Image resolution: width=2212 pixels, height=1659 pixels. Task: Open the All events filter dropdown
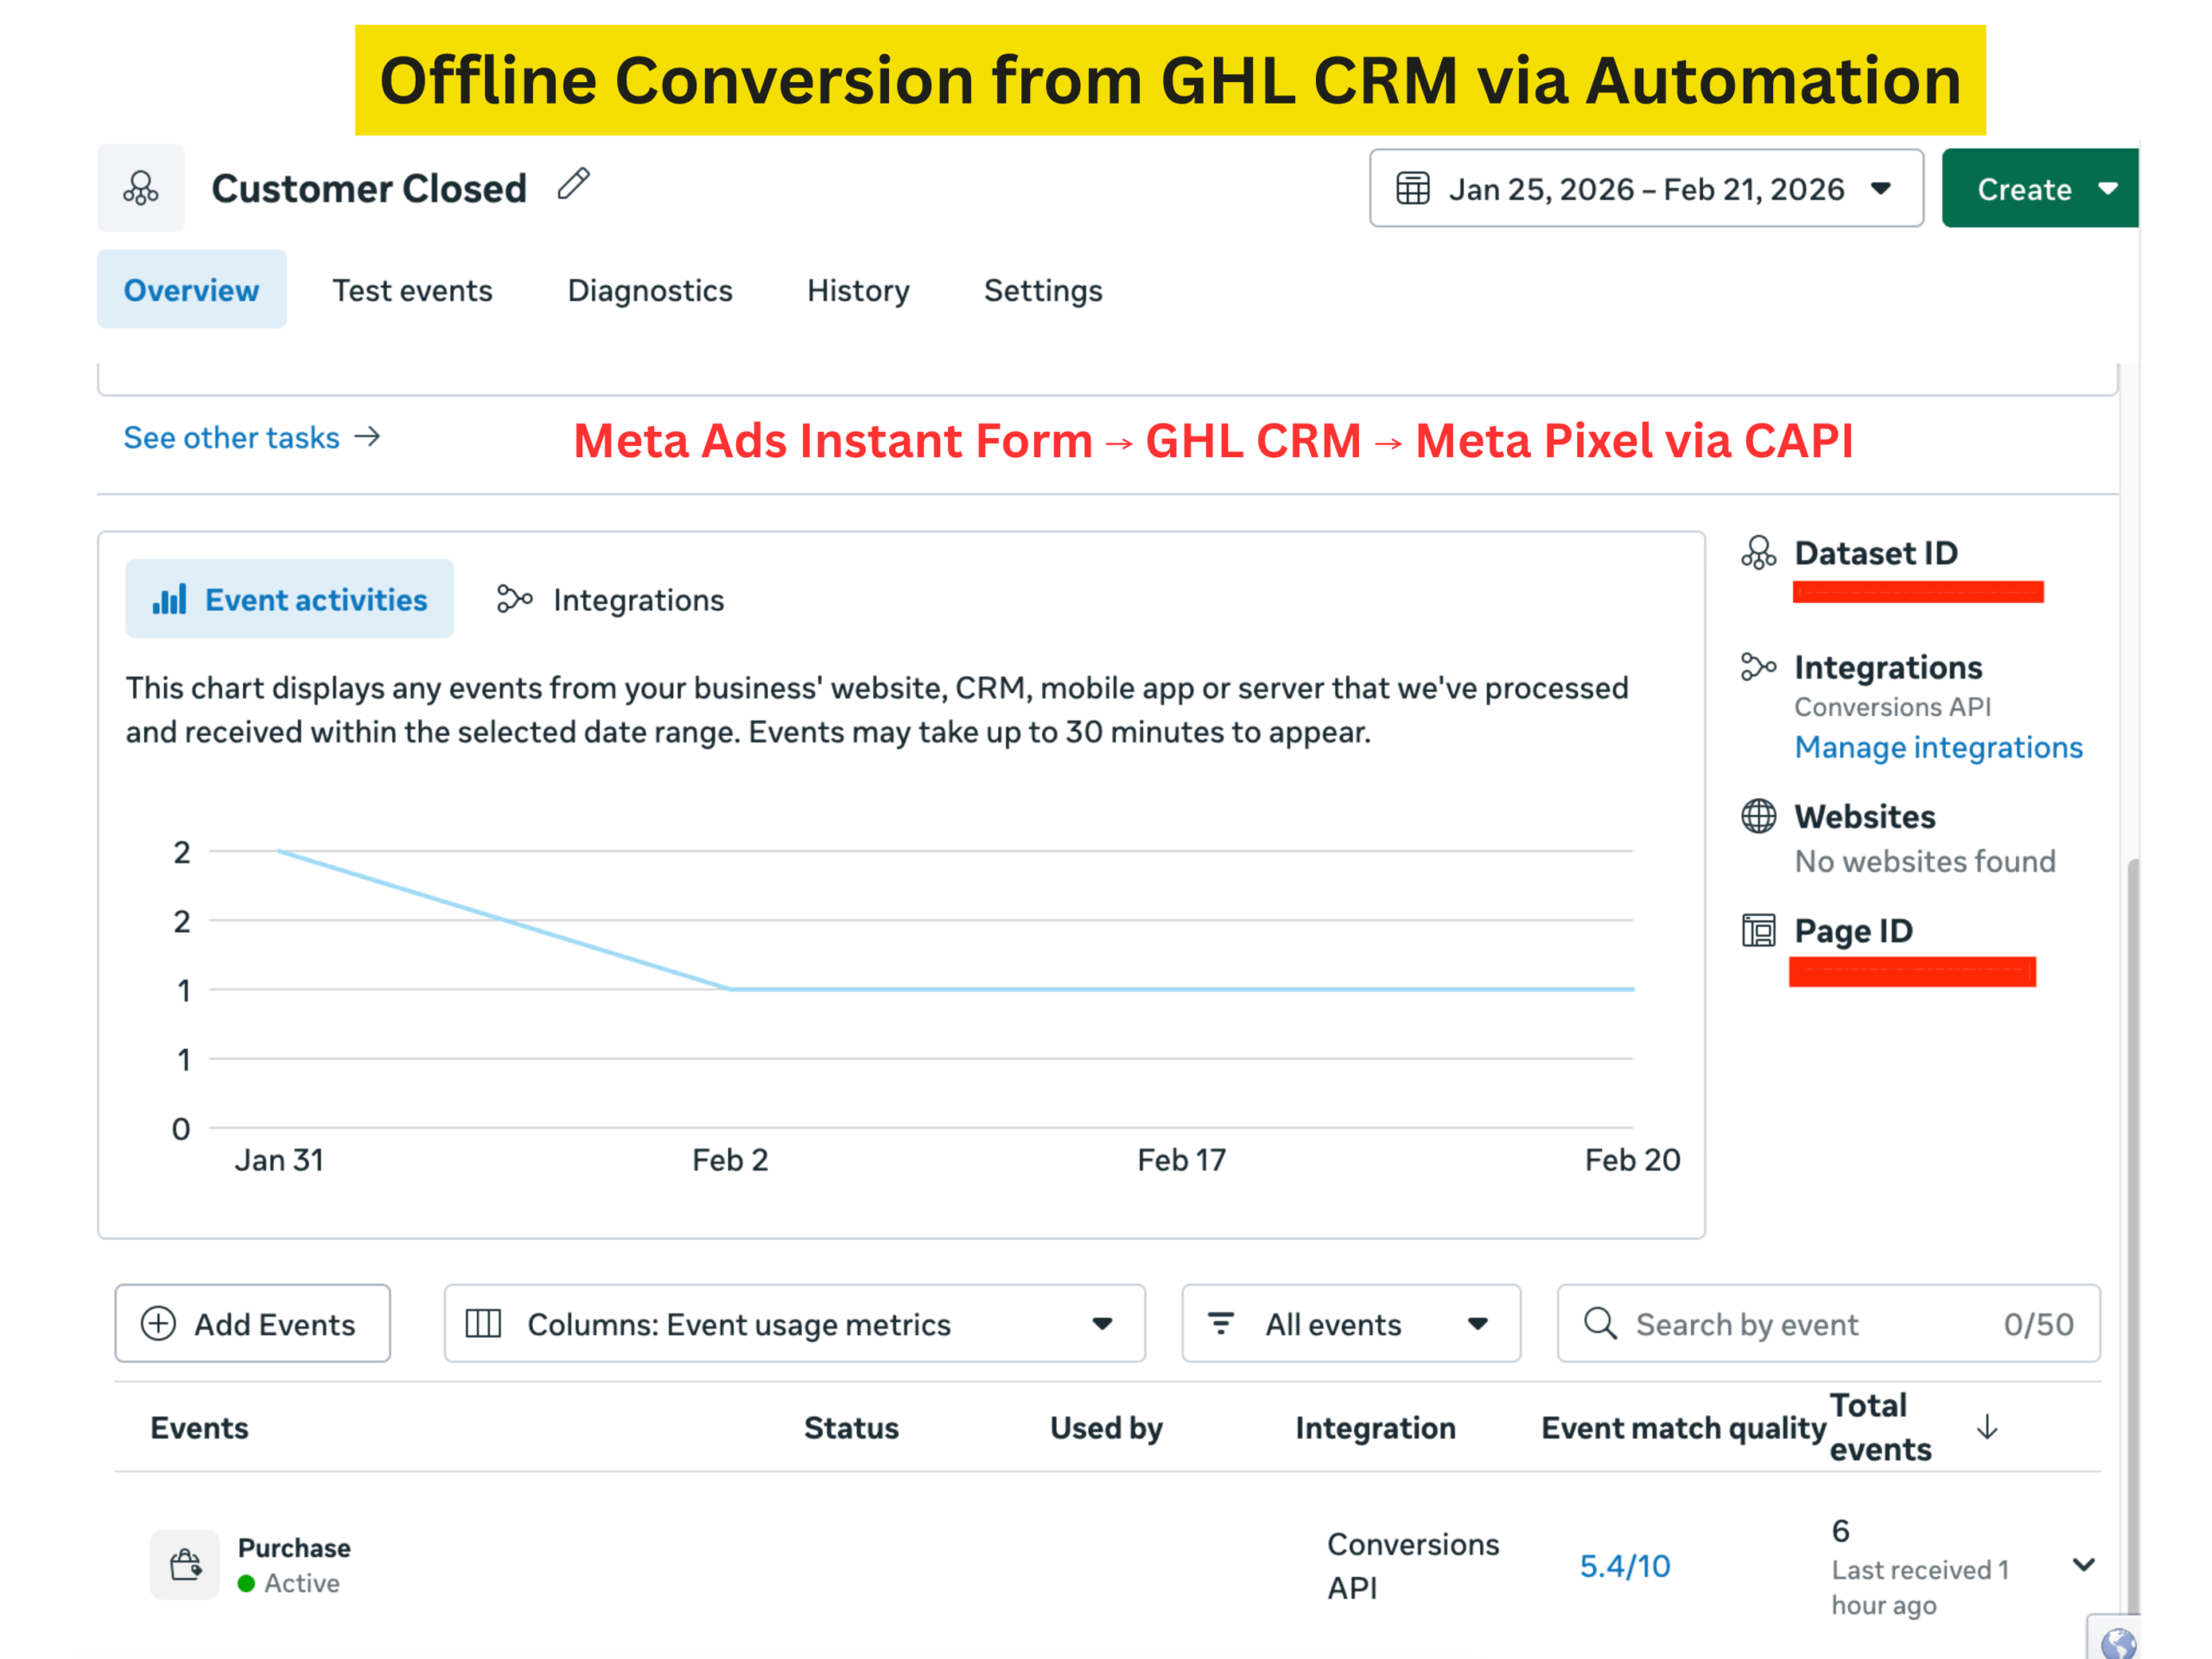pos(1350,1323)
